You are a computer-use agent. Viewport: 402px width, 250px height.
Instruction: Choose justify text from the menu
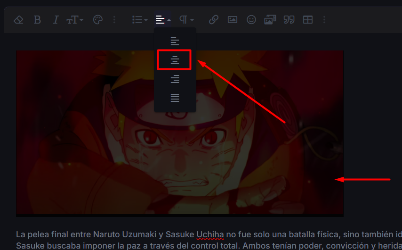(175, 98)
